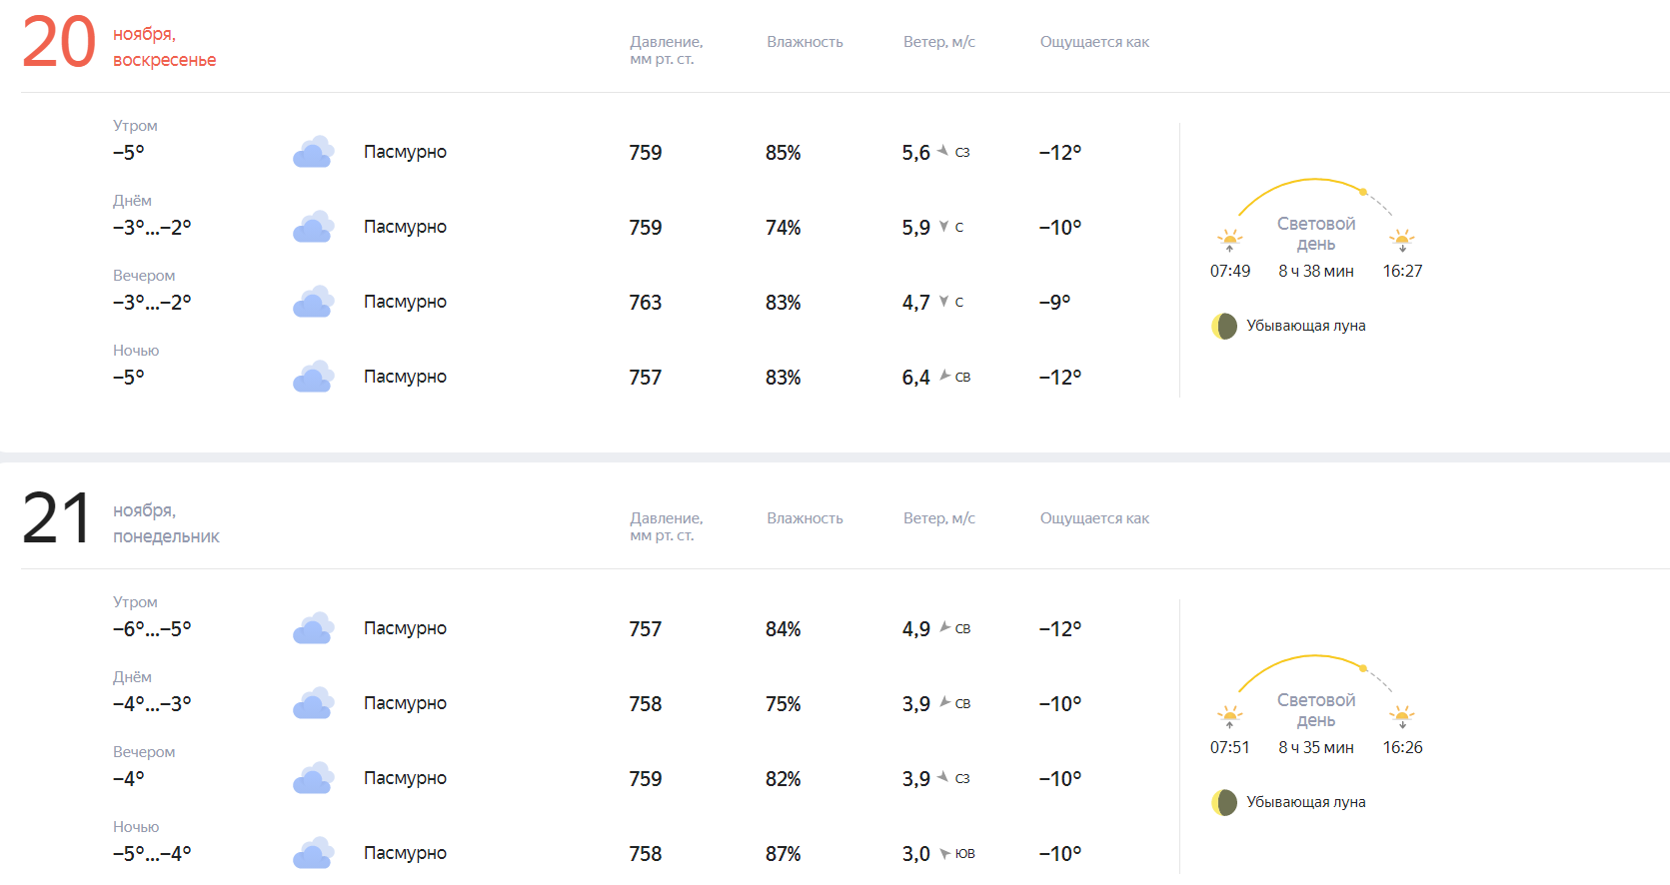Click the sunset icon above 16:26
The image size is (1670, 885).
(1402, 716)
